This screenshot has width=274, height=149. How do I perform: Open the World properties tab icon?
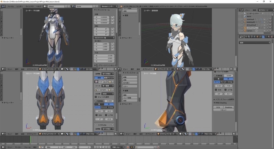255,37
